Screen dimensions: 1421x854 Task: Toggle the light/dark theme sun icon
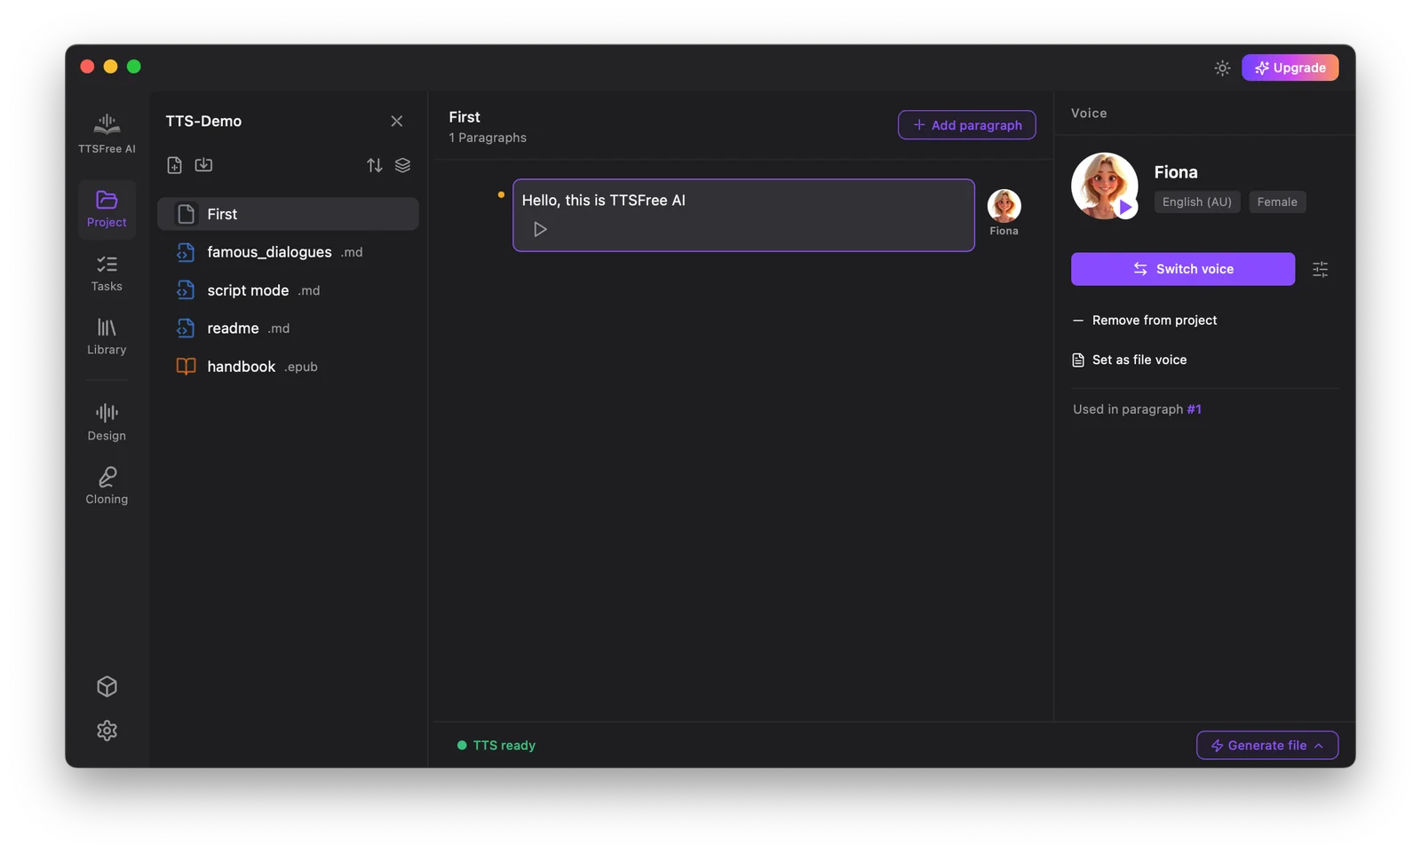tap(1222, 67)
